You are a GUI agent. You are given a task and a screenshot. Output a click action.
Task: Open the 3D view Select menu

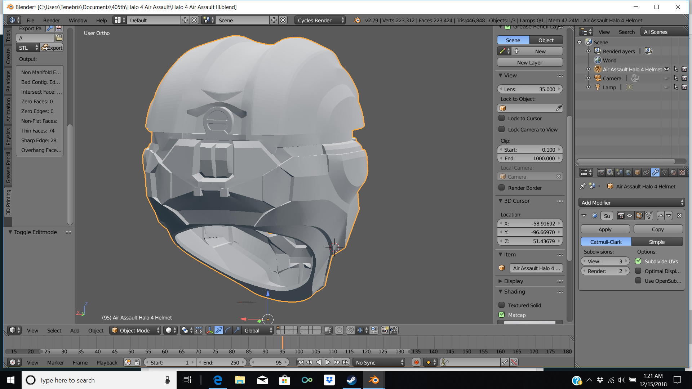pyautogui.click(x=54, y=330)
